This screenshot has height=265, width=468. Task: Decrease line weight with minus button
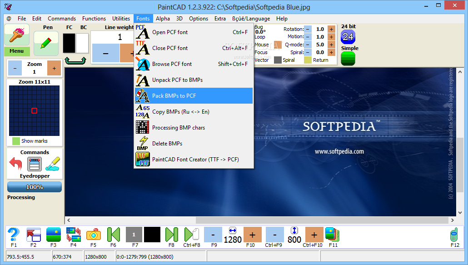point(106,54)
